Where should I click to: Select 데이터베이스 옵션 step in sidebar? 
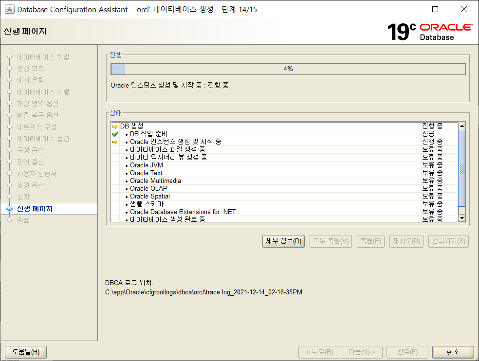pos(43,139)
